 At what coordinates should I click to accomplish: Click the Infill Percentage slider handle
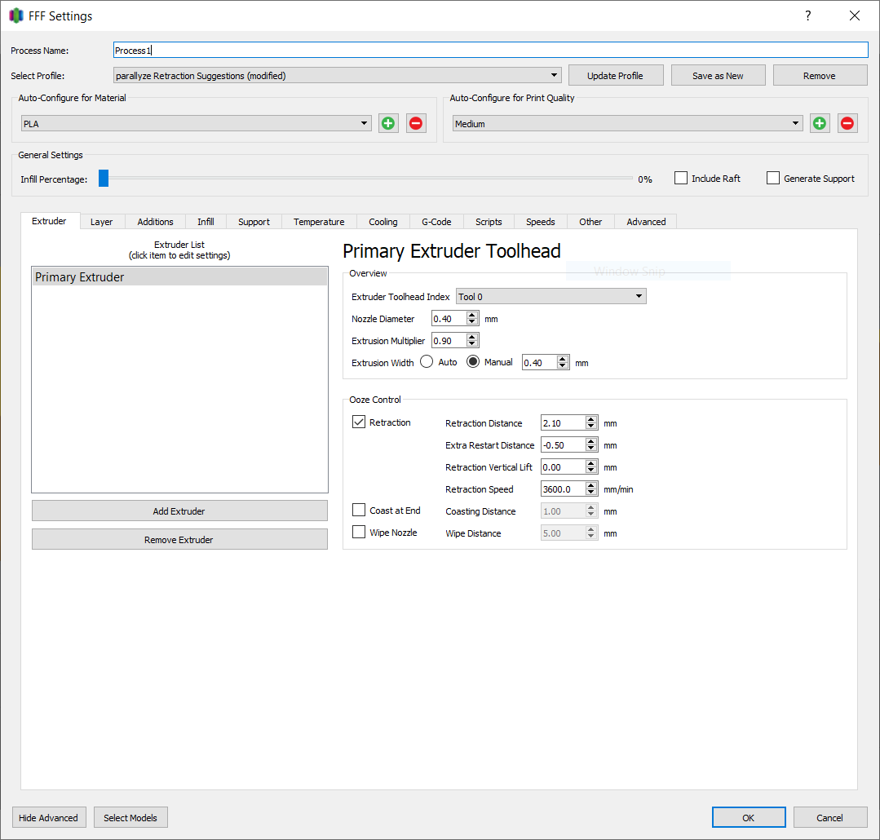coord(104,179)
